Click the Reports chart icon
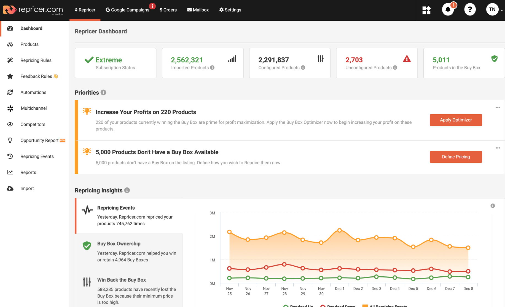This screenshot has height=307, width=505. click(x=10, y=173)
